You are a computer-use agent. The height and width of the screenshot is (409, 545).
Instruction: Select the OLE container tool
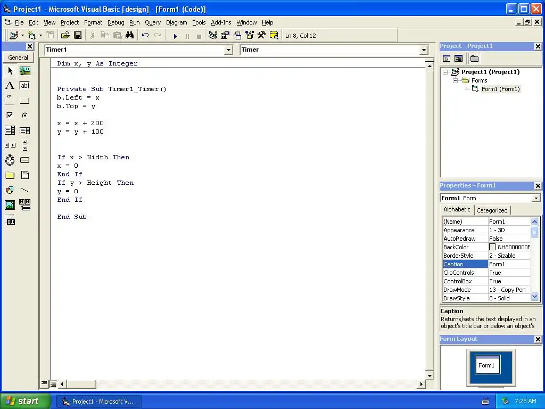pos(10,220)
